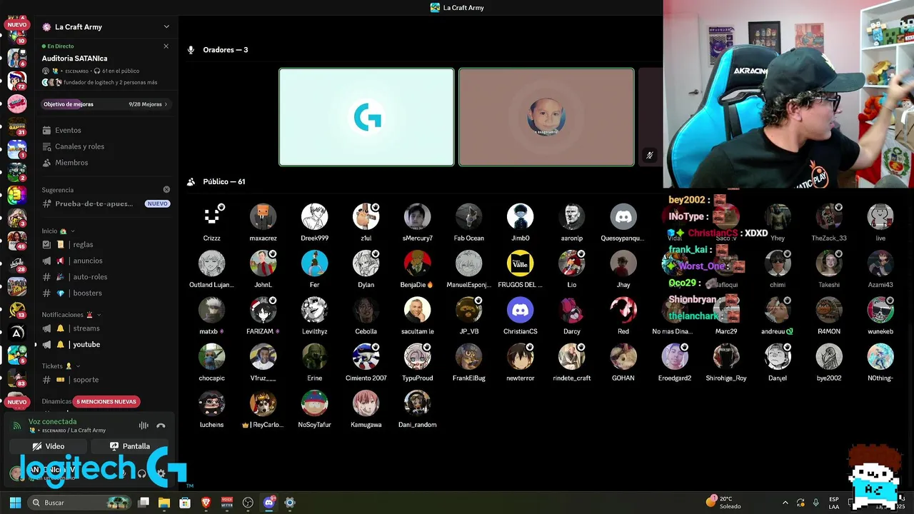Screen dimensions: 914x514
Task: Click the Oradores — 3 heading
Action: click(x=226, y=50)
